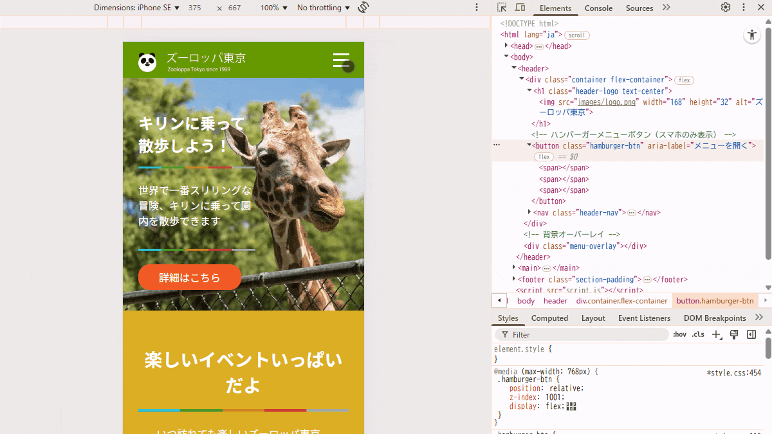The width and height of the screenshot is (772, 434).
Task: Click the Filter styles input field
Action: click(582, 334)
